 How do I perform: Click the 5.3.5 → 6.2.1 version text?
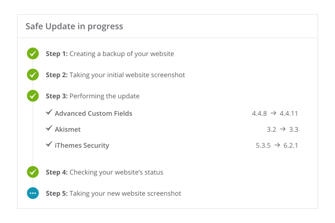276,146
